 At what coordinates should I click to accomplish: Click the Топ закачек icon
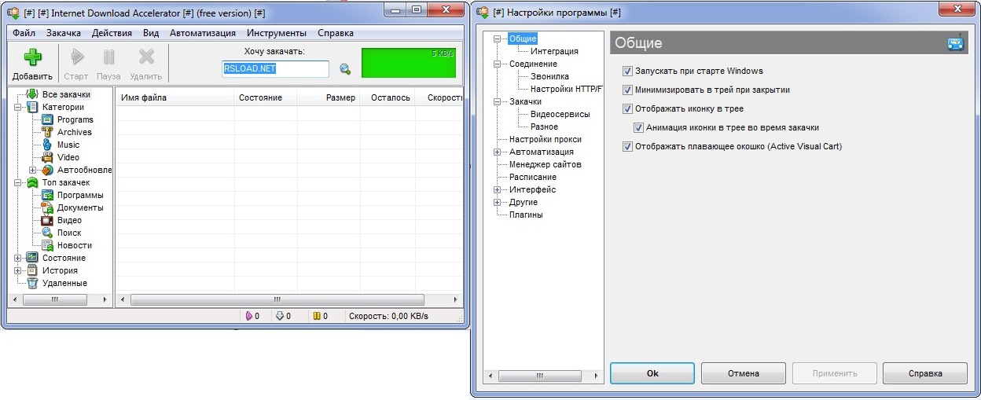(x=32, y=182)
